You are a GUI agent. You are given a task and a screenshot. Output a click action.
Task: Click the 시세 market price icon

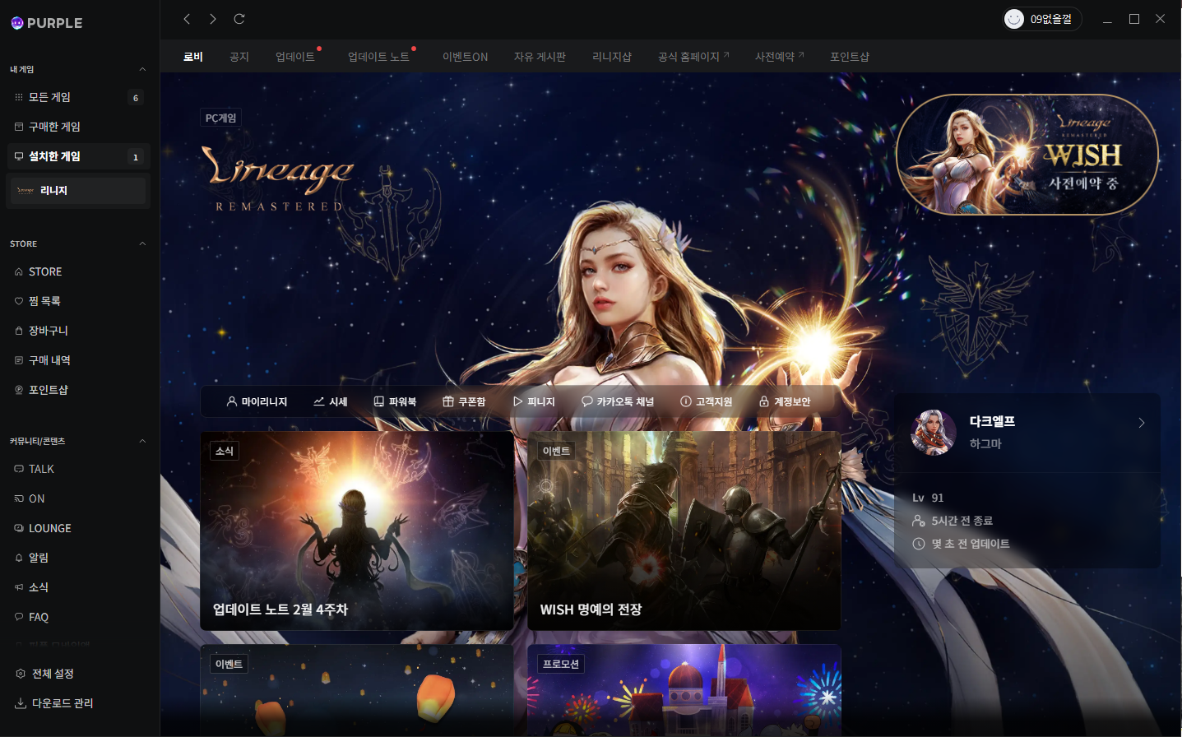click(x=331, y=401)
